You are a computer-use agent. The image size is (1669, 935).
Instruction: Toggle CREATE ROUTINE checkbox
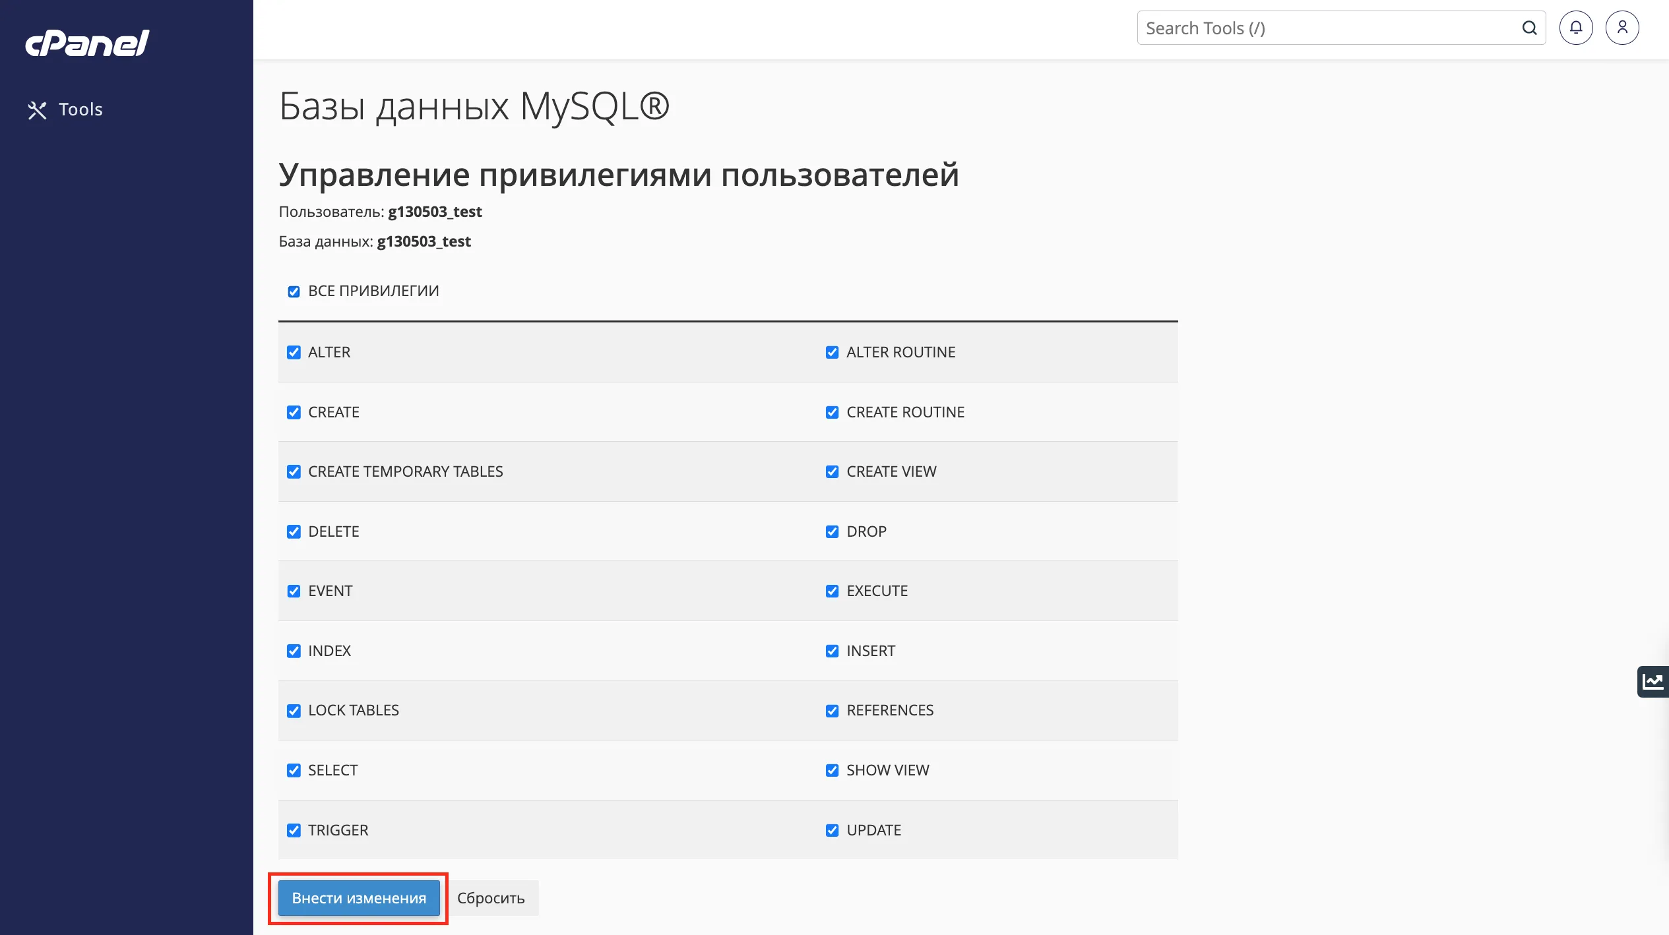[x=832, y=412]
